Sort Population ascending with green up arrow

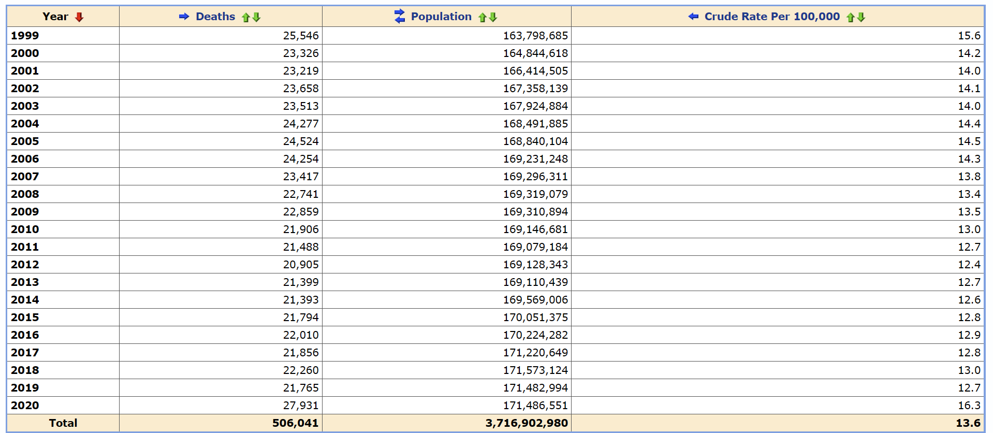click(x=483, y=17)
